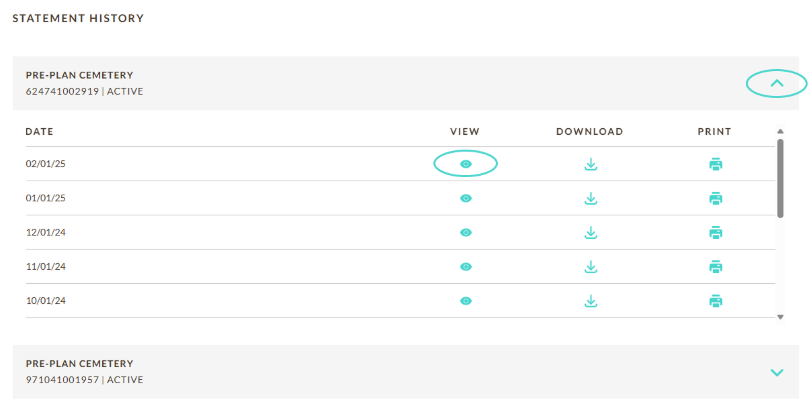Print the 12/01/24 statement

[x=716, y=232]
